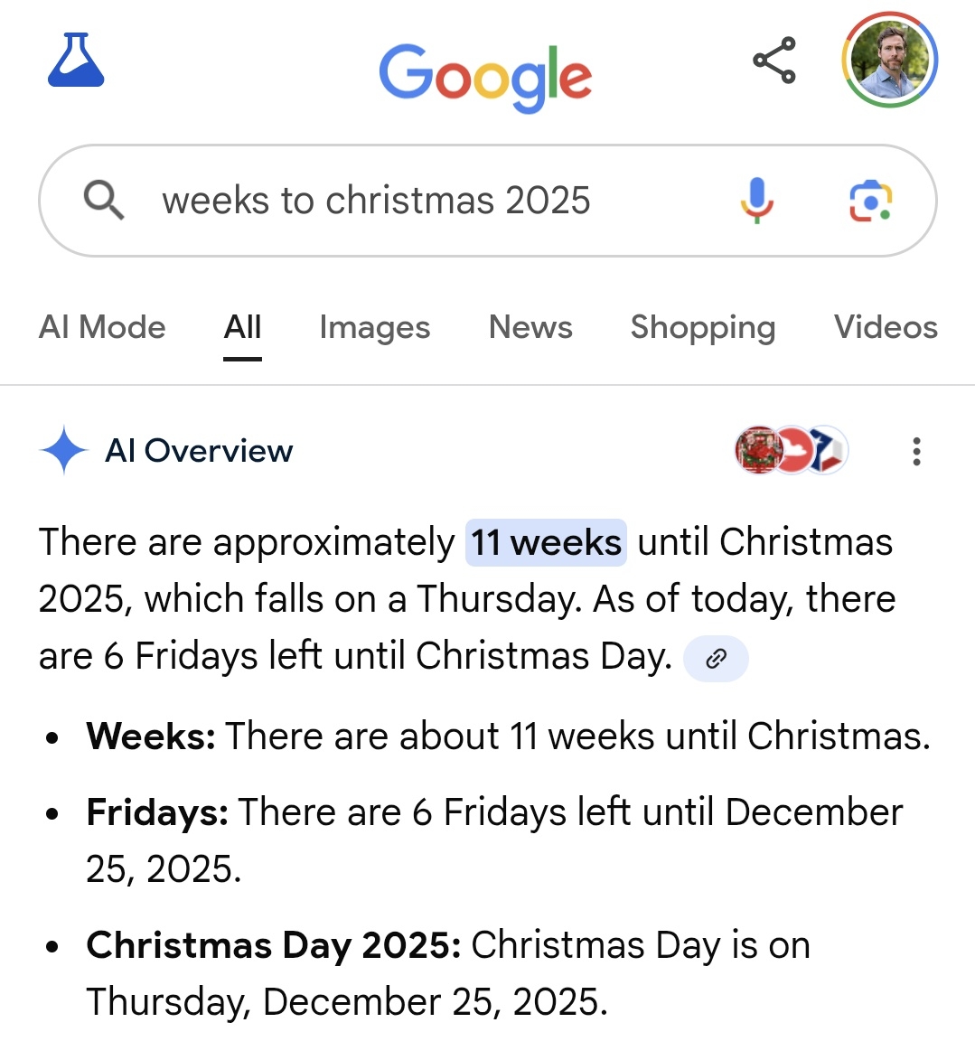Open AI Overview three-dot options menu
This screenshot has width=975, height=1060.
coord(916,451)
